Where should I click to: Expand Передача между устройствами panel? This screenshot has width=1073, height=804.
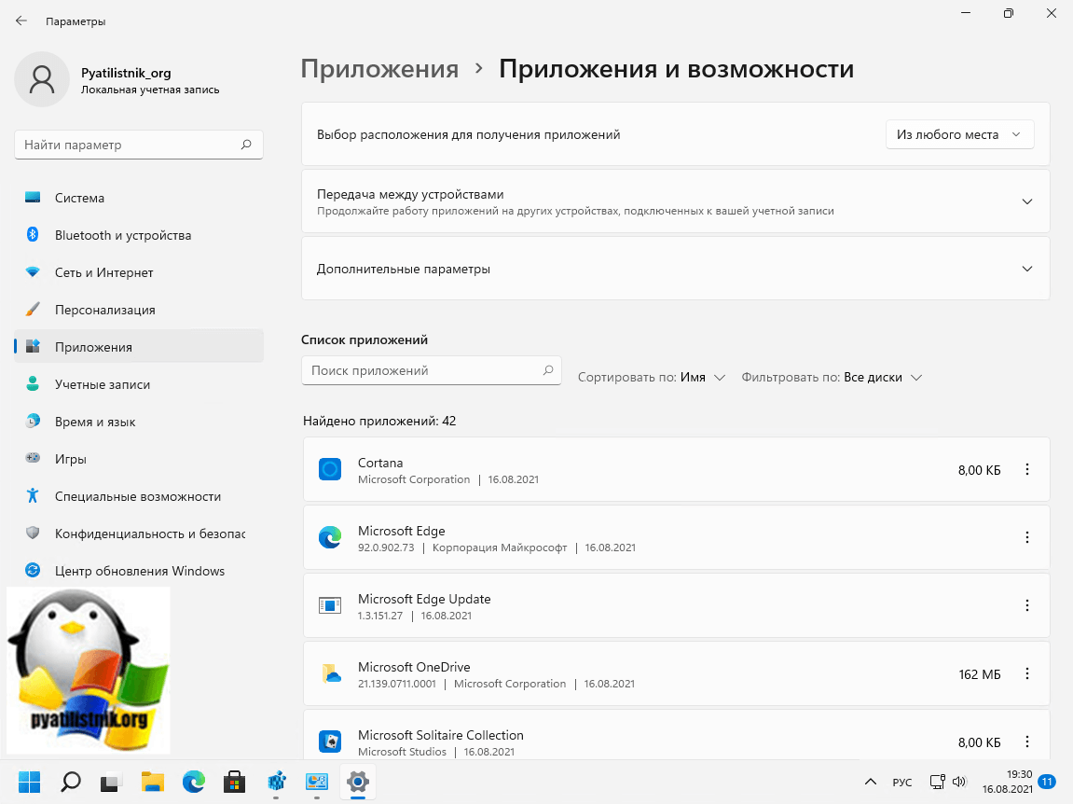pyautogui.click(x=676, y=201)
